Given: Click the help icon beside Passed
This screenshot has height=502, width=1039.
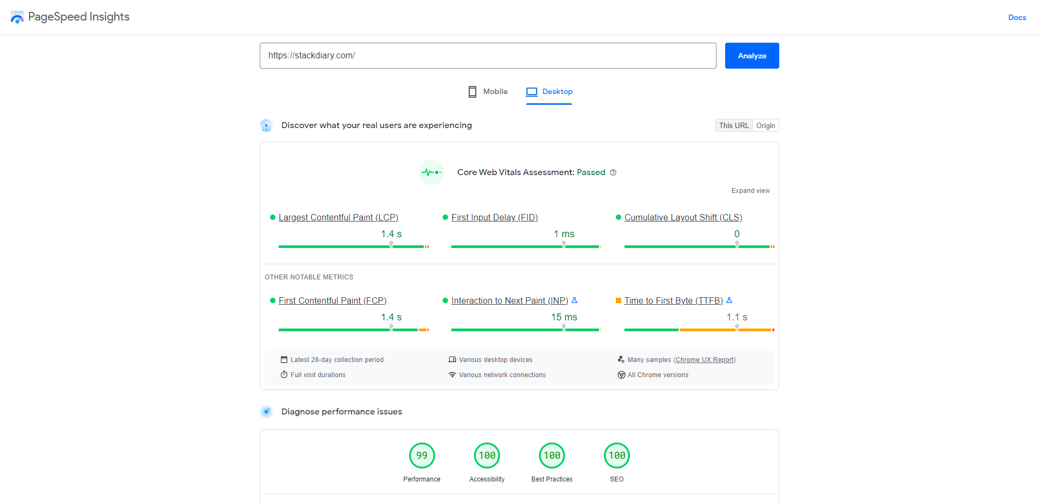Looking at the screenshot, I should pos(613,172).
